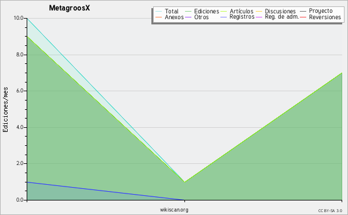Screen dimensions: 348x215
Task: Click the 2.0 y-axis tick label
Action: (x=20, y=163)
